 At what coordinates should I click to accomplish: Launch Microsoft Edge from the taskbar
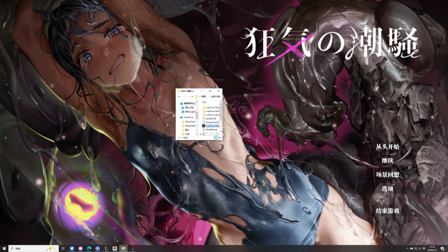89,249
